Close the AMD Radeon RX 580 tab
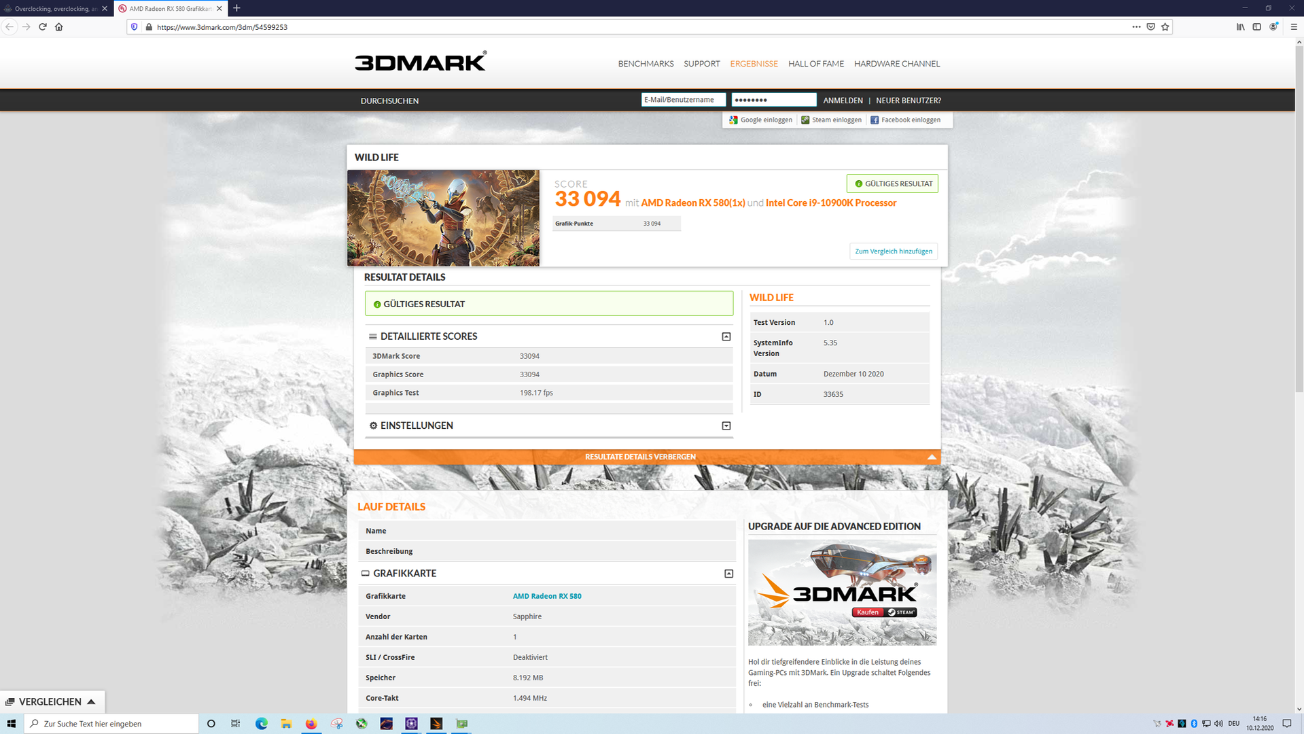1304x734 pixels. click(x=219, y=8)
